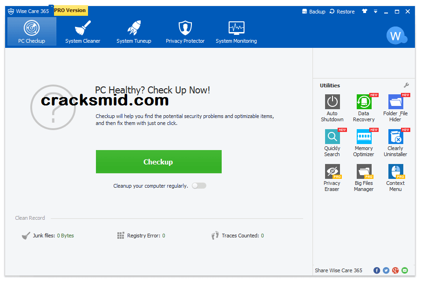
Task: Click the Junk files 0 Bytes value
Action: [65, 236]
